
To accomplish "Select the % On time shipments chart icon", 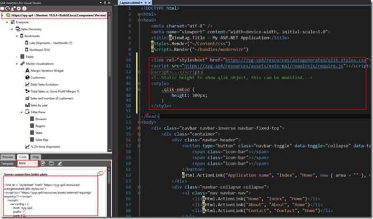I will tap(27, 146).
